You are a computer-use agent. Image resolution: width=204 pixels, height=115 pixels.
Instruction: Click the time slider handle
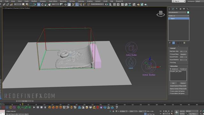[x=25, y=101]
